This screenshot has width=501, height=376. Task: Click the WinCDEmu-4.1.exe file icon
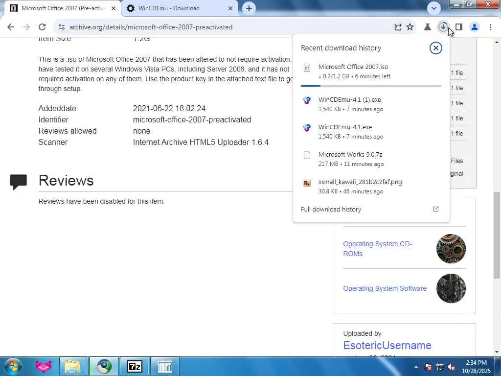point(307,128)
